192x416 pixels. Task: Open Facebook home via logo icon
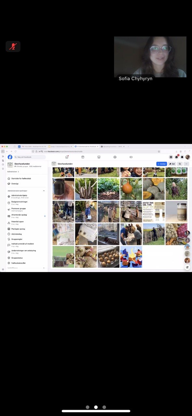pos(10,157)
